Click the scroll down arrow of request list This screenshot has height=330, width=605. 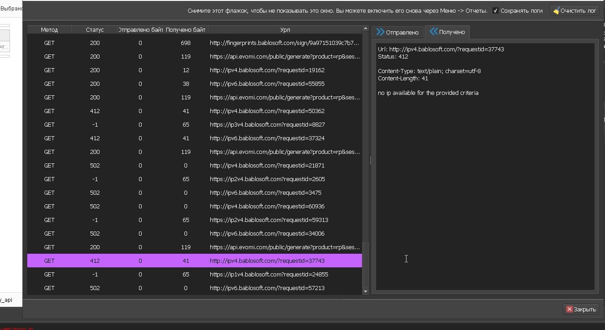[x=366, y=291]
